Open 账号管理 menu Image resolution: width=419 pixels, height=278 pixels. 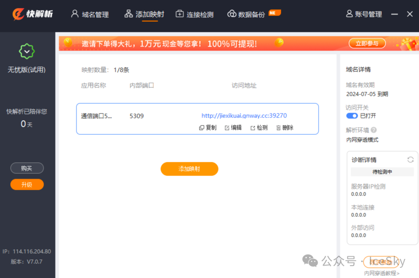(x=364, y=14)
